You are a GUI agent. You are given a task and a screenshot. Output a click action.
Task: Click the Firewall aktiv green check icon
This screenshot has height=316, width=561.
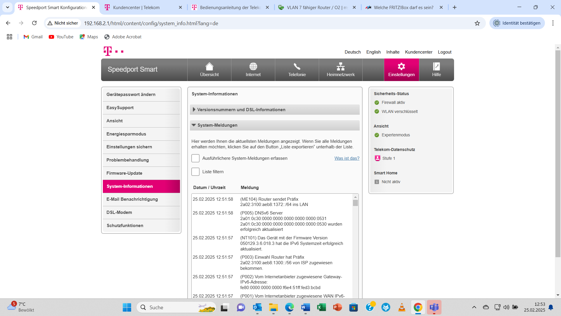(x=377, y=102)
